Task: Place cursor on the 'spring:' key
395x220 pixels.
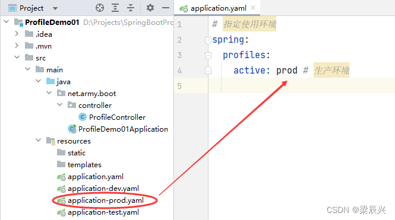Action: [x=230, y=40]
